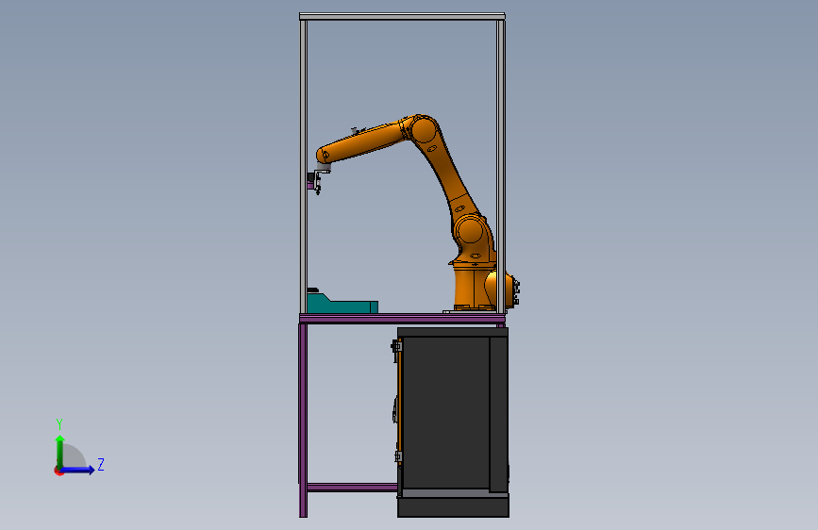The width and height of the screenshot is (818, 530).
Task: Select the teal fixture block on the table
Action: [x=342, y=304]
